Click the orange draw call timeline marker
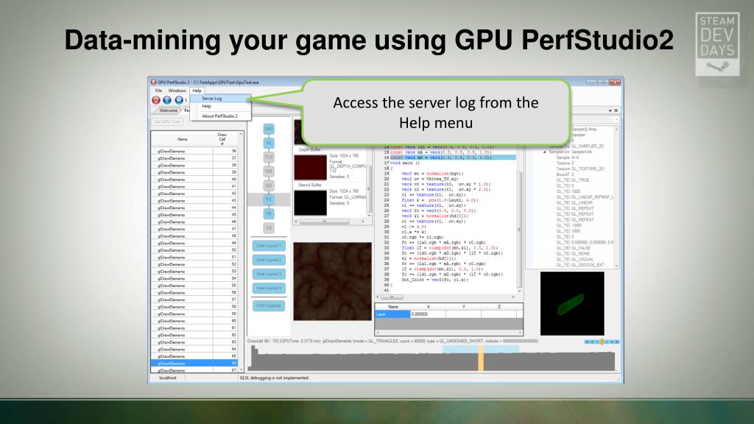This screenshot has height=424, width=754. [x=480, y=358]
